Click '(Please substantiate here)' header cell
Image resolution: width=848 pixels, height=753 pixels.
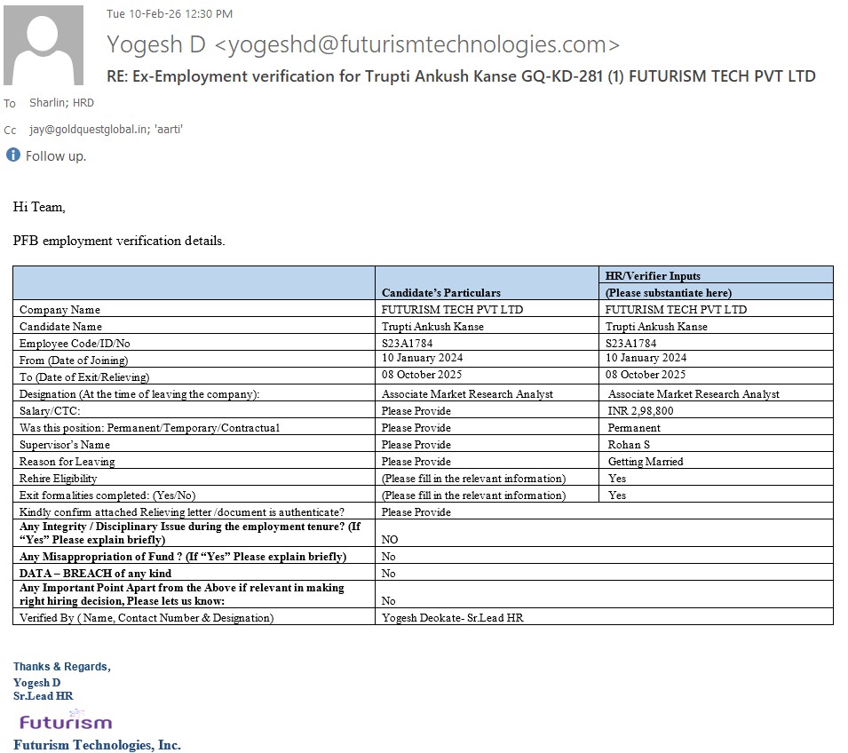coord(668,293)
